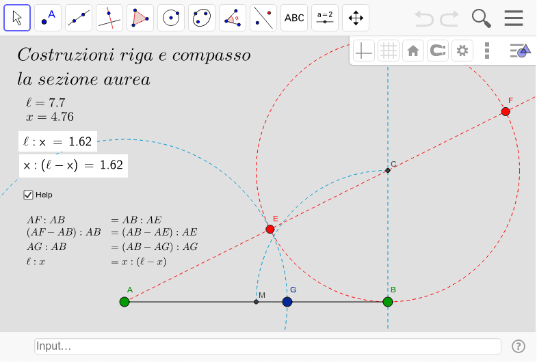The width and height of the screenshot is (537, 362).
Task: Click the 'AF : AB' proportion line
Action: (46, 220)
